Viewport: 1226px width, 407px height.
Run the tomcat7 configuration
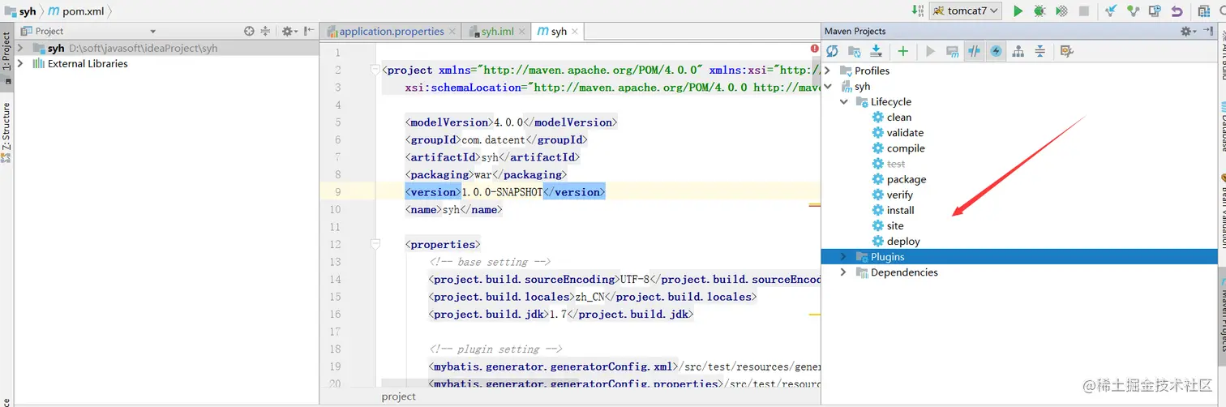1018,11
